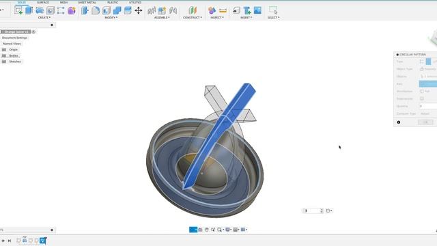This screenshot has width=437, height=246.
Task: Click the on-canvas quantity spinner arrows
Action: coord(322,210)
